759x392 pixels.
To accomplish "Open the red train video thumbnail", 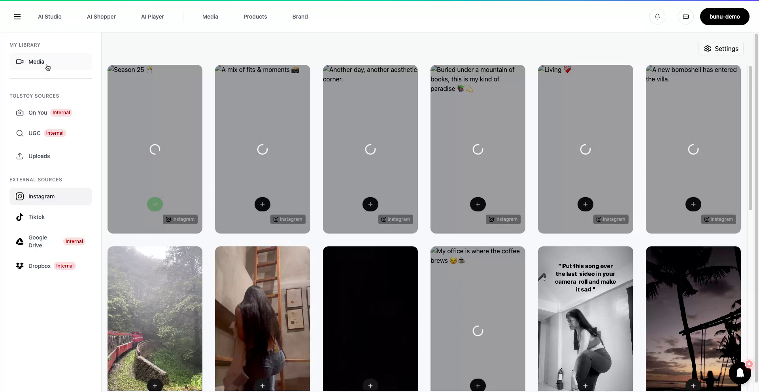I will click(x=155, y=318).
